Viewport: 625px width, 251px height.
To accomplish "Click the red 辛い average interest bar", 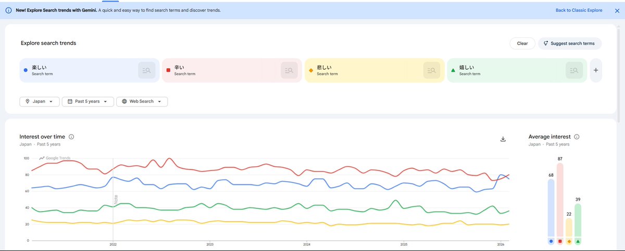I will [x=560, y=200].
